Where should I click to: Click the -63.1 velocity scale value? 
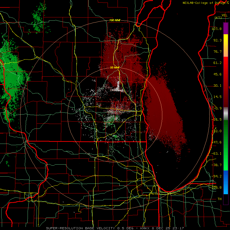coord(217,154)
